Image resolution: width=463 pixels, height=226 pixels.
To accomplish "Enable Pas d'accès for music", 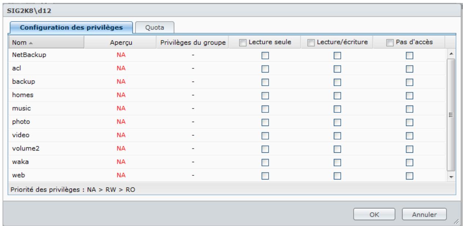I will click(409, 108).
